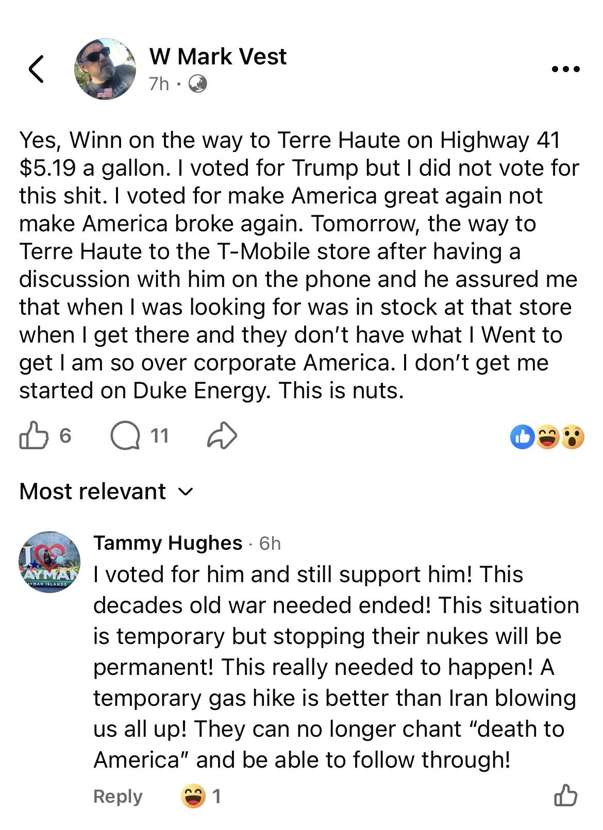Expand the Most relevant sort dropdown
This screenshot has width=603, height=830.
coord(106,491)
